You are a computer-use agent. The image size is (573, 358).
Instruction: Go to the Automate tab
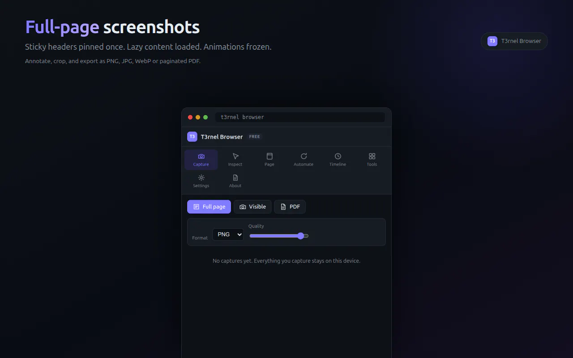point(304,160)
